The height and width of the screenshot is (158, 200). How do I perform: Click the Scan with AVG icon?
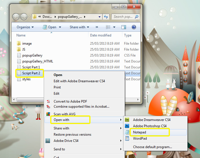pos(48,114)
